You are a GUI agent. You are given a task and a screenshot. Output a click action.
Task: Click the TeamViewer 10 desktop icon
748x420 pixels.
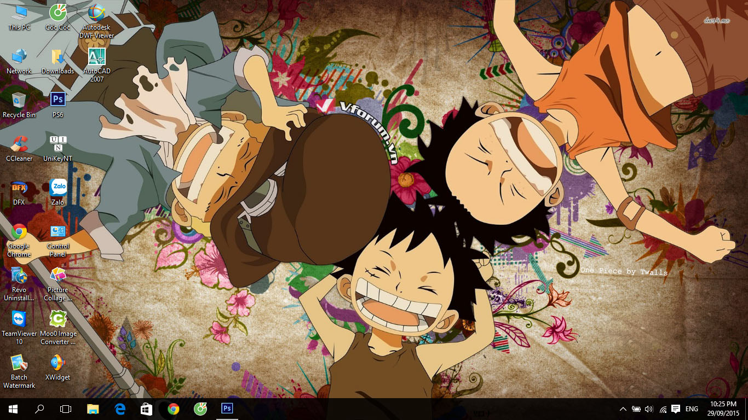(19, 319)
